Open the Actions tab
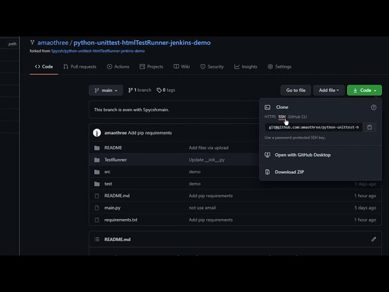The width and height of the screenshot is (389, 292). 118,66
